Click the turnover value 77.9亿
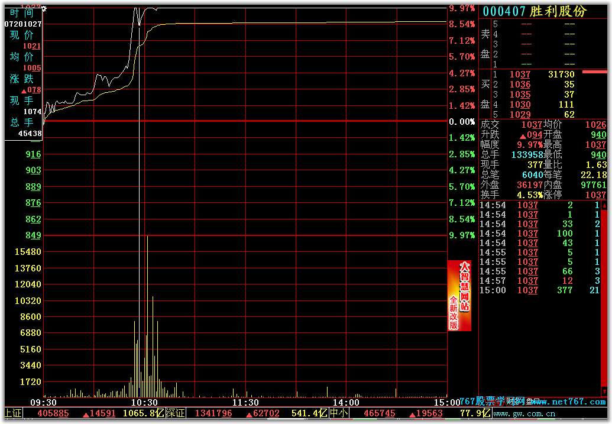 click(475, 413)
